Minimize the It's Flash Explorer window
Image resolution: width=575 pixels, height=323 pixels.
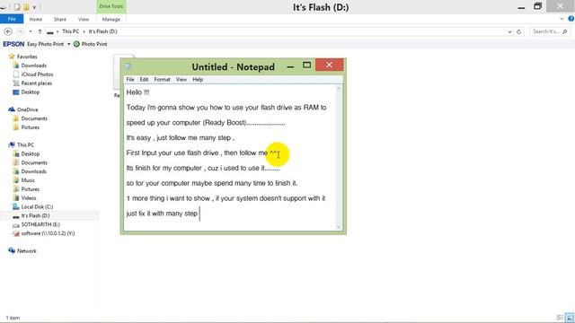click(x=521, y=7)
